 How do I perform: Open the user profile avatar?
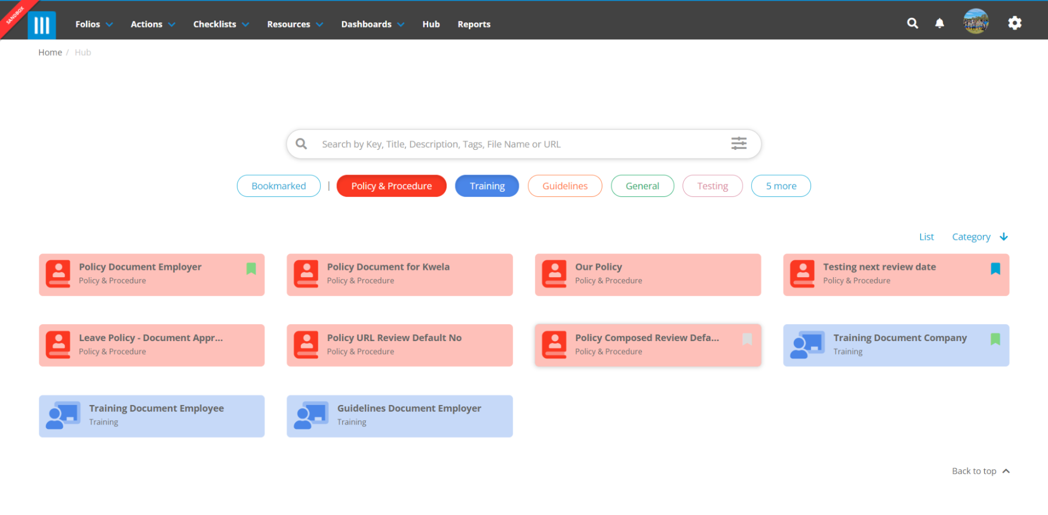pos(976,22)
